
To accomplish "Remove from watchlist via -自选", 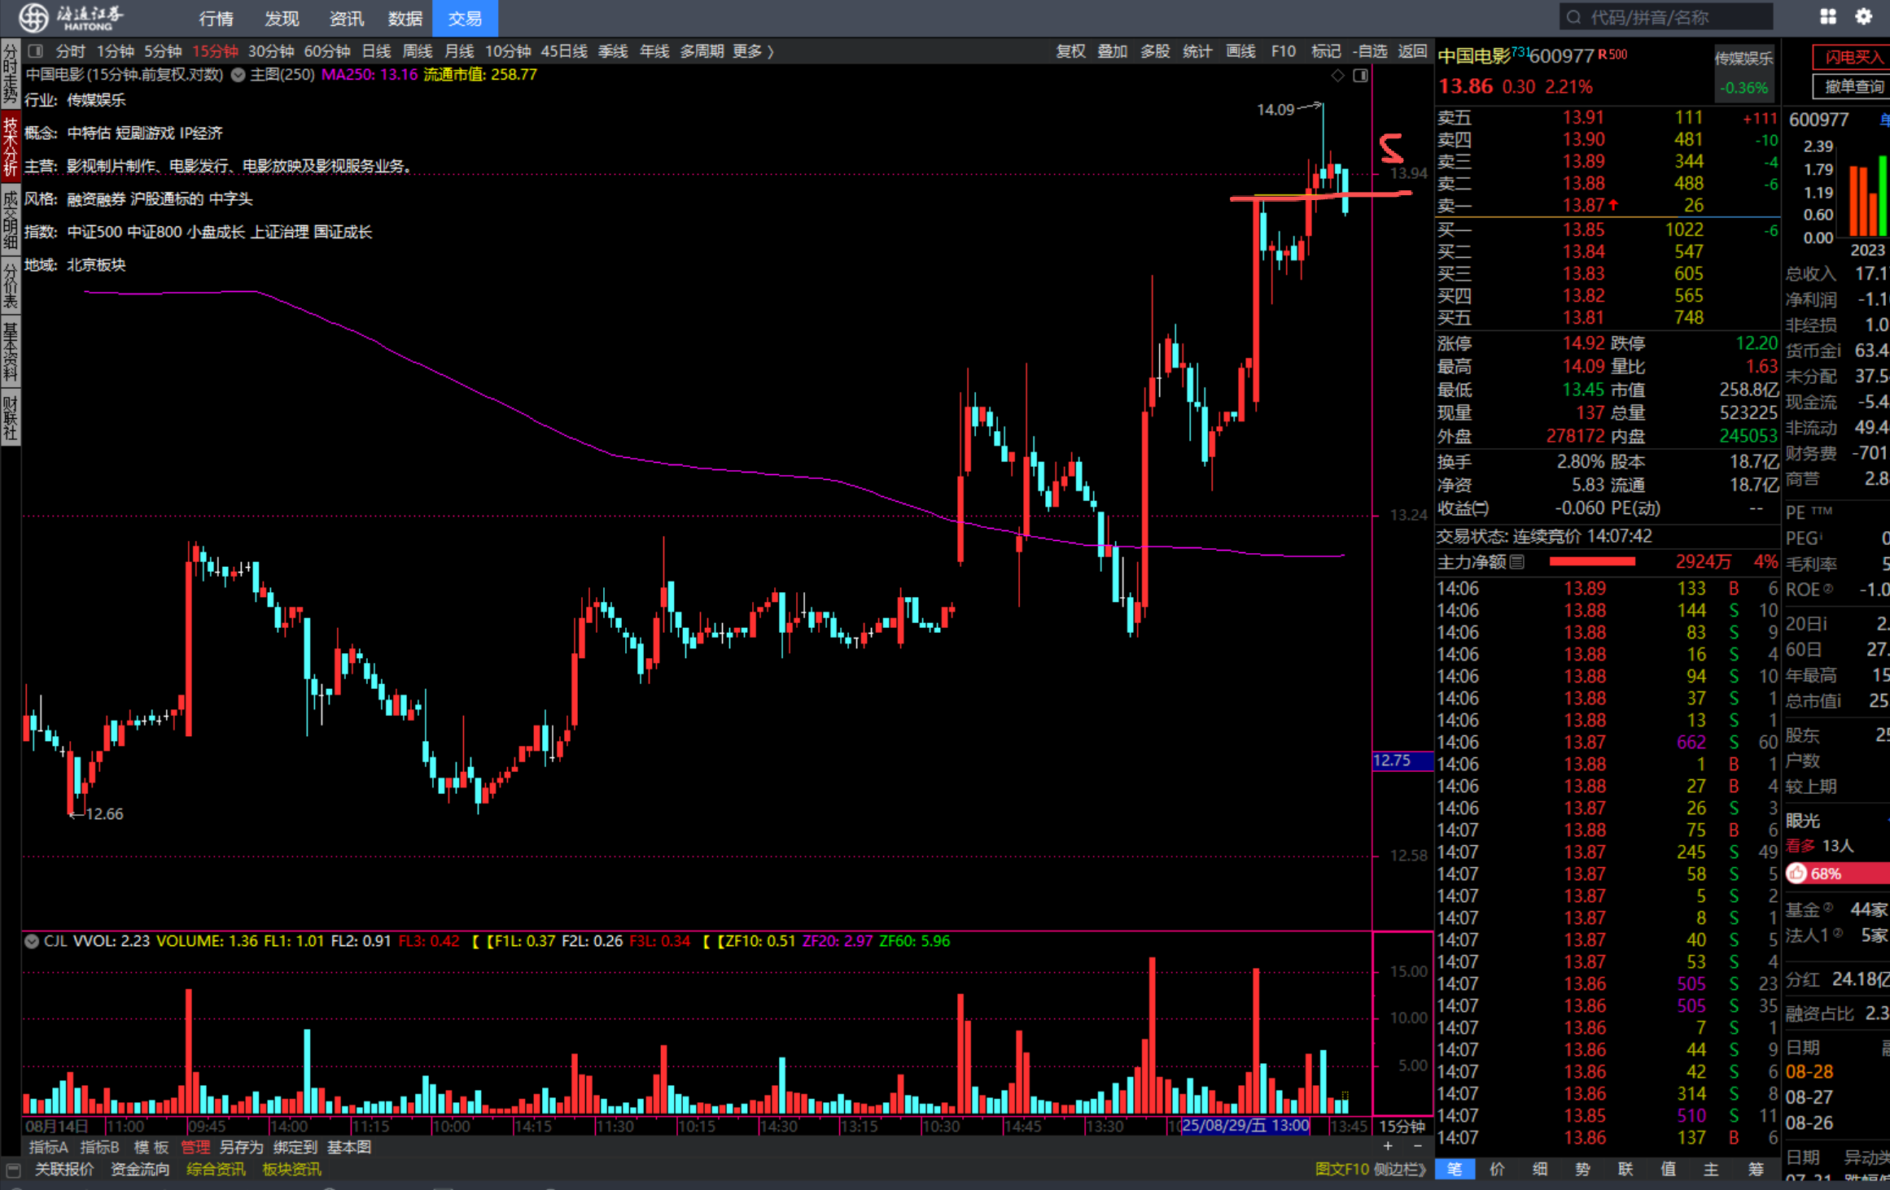I will coord(1370,51).
